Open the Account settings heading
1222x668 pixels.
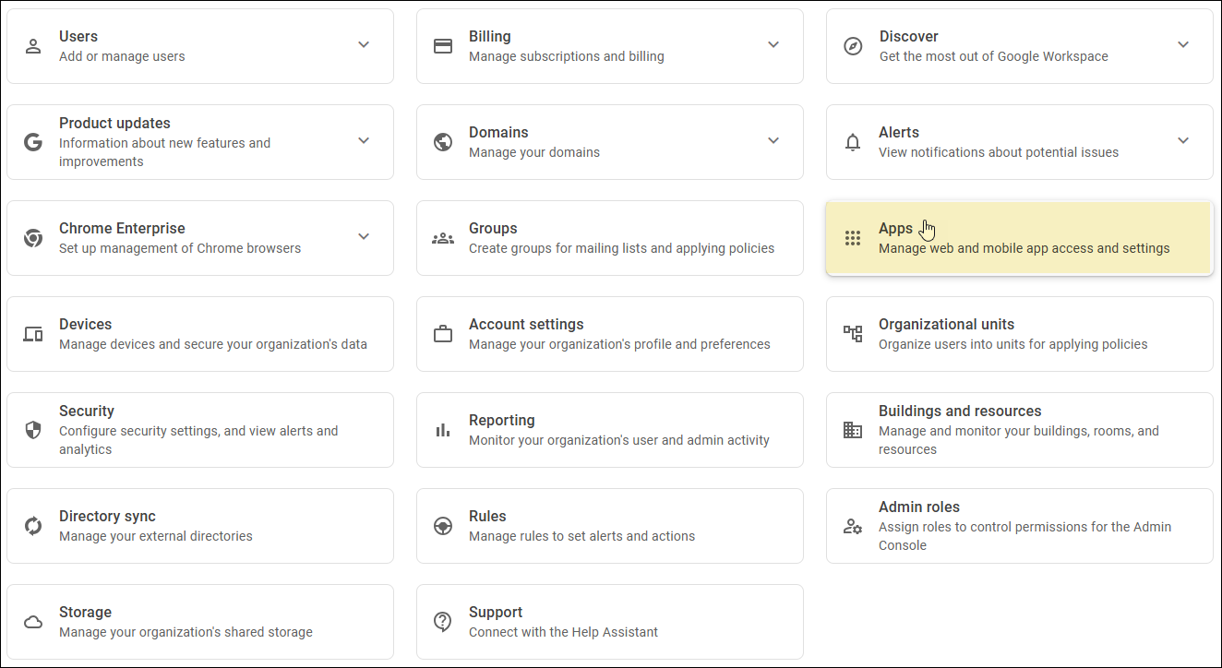point(526,324)
